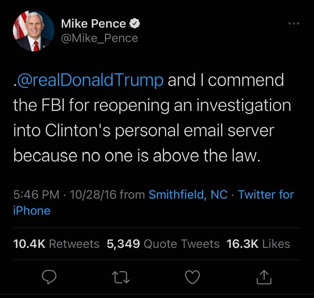314x298 pixels.
Task: Open the three-dot more options menu
Action: [293, 24]
